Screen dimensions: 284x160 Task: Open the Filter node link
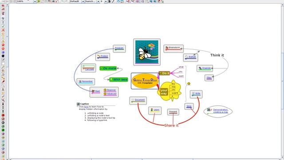coord(209,78)
